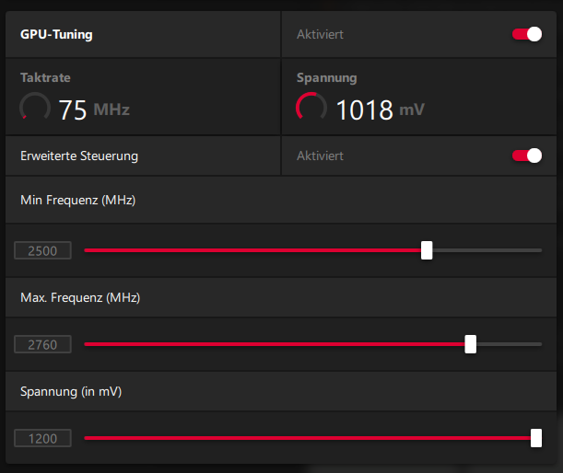Click the 1018 mV Spannung readout
This screenshot has width=563, height=473.
(x=380, y=110)
